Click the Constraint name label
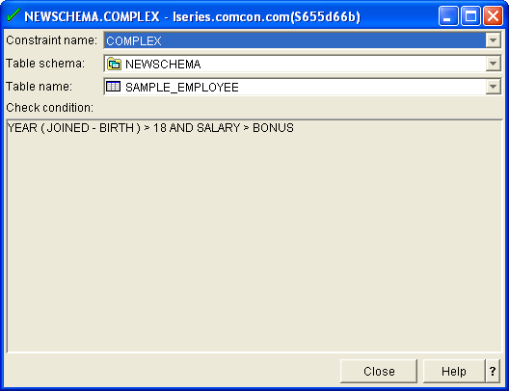509x391 pixels. tap(52, 40)
